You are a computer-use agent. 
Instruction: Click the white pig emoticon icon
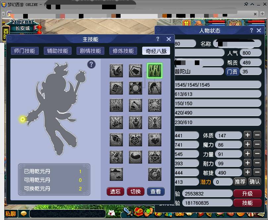112,213
